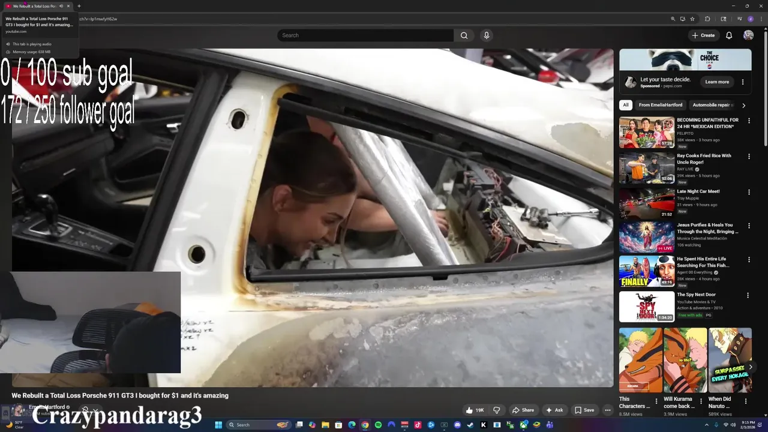Image resolution: width=768 pixels, height=432 pixels.
Task: Select the From EmeliaHartford chip
Action: [x=661, y=105]
